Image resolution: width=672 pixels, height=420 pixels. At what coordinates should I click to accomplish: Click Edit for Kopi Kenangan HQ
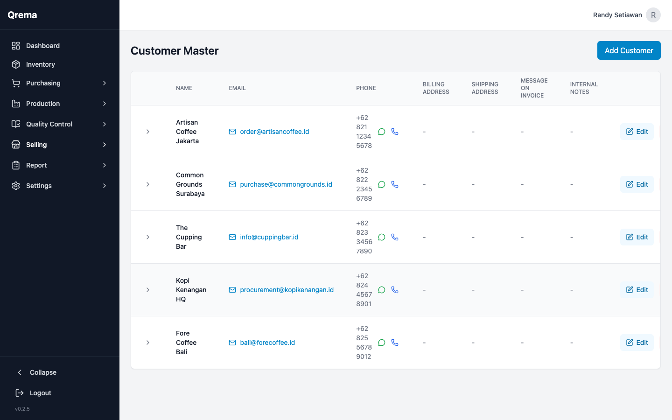637,290
